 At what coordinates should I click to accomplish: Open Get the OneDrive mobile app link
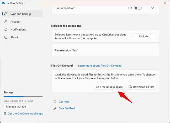click(25, 114)
